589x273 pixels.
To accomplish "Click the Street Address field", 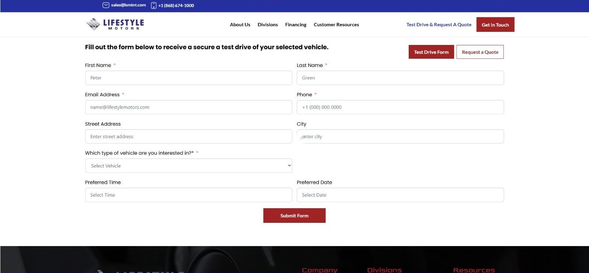I will pos(189,136).
